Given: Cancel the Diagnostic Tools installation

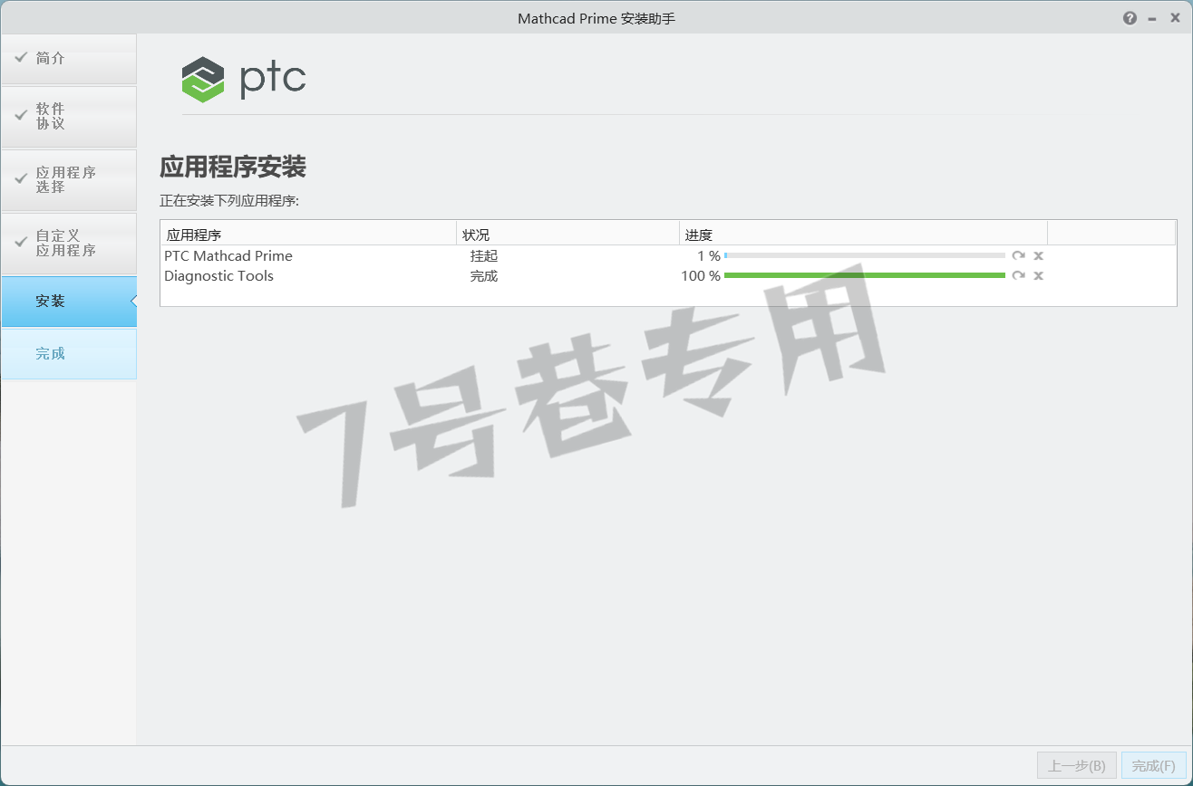Looking at the screenshot, I should tap(1039, 276).
